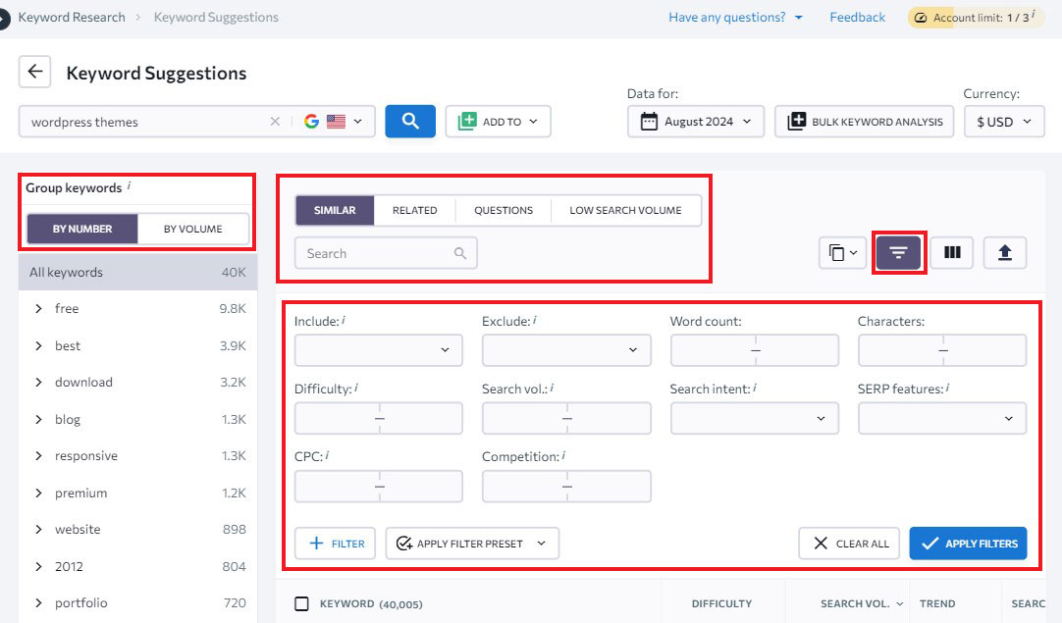Expand the responsive keyword group

click(x=38, y=456)
